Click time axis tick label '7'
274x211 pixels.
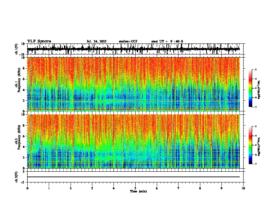pyautogui.click(x=179, y=188)
